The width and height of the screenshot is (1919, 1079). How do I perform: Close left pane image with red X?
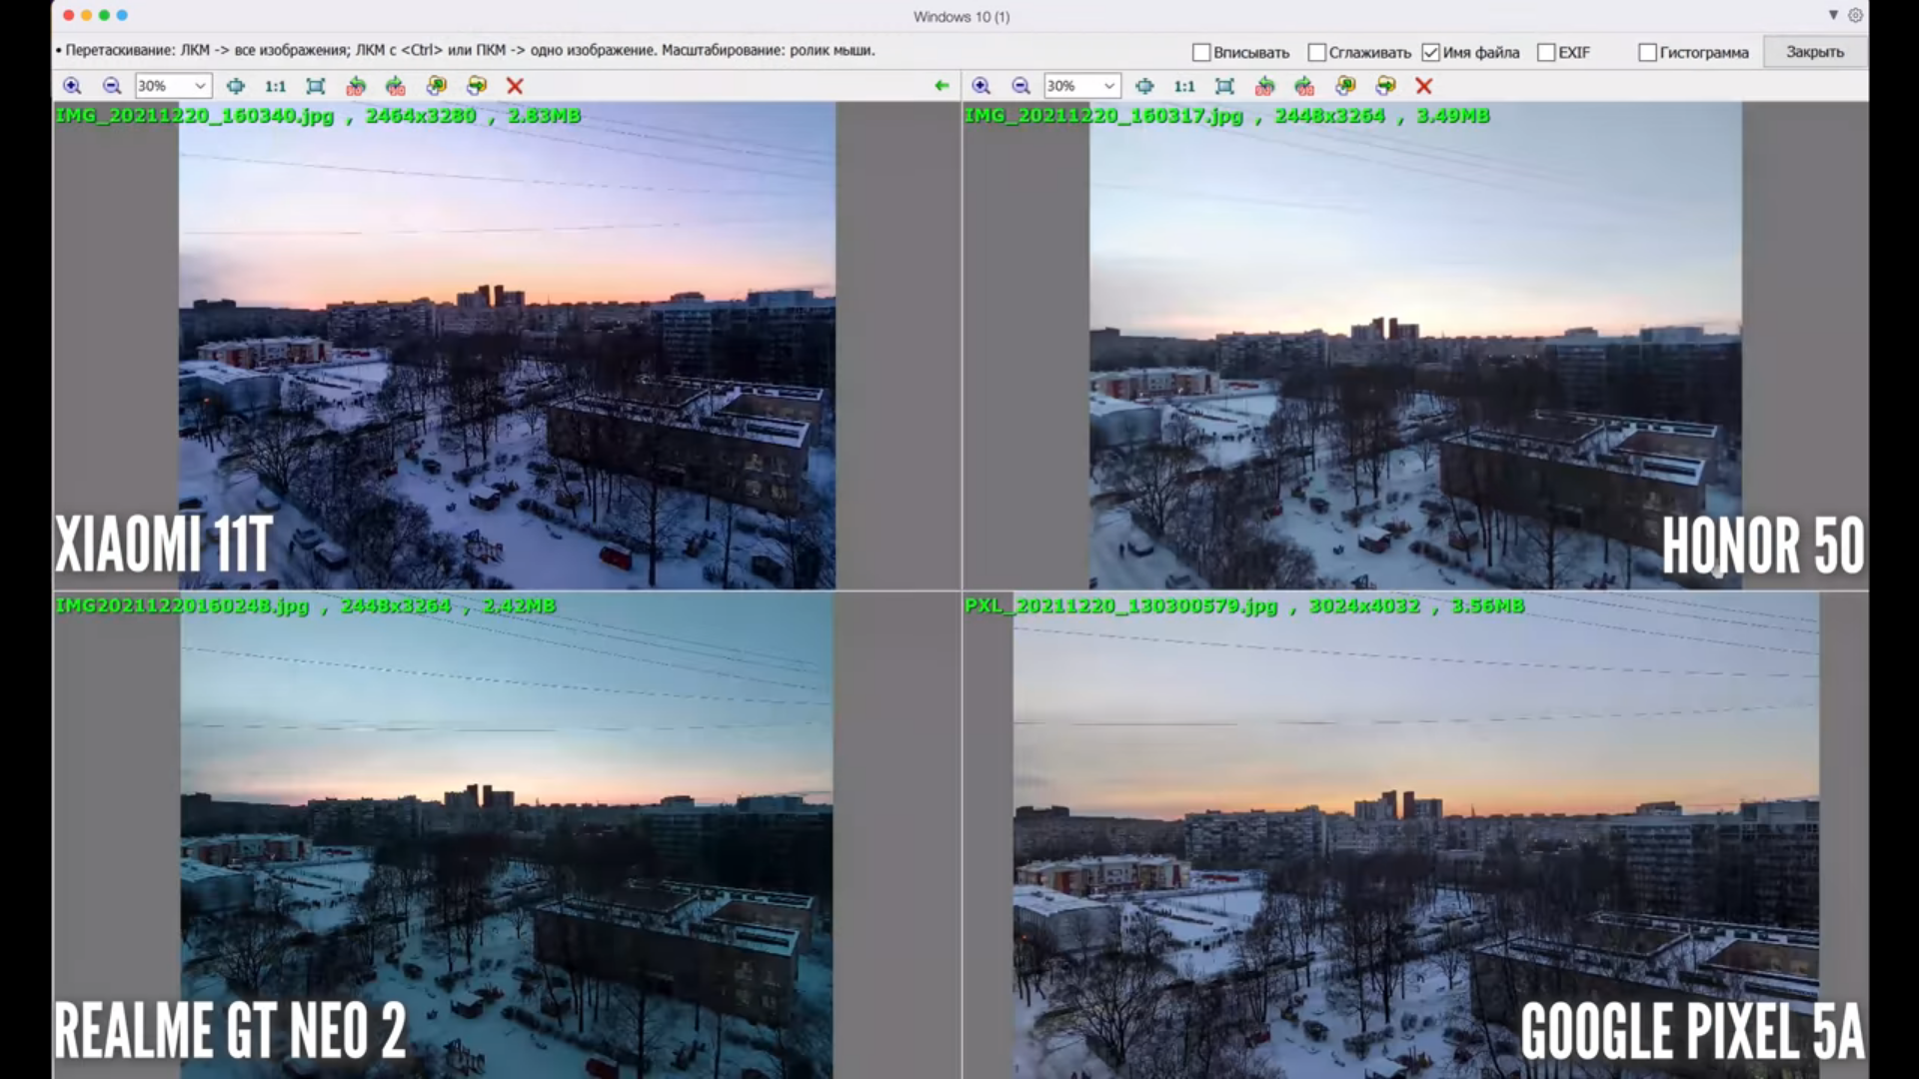click(515, 86)
